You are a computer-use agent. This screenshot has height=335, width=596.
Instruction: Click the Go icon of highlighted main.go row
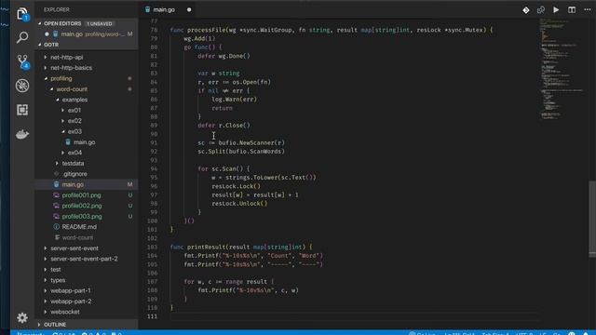56,184
